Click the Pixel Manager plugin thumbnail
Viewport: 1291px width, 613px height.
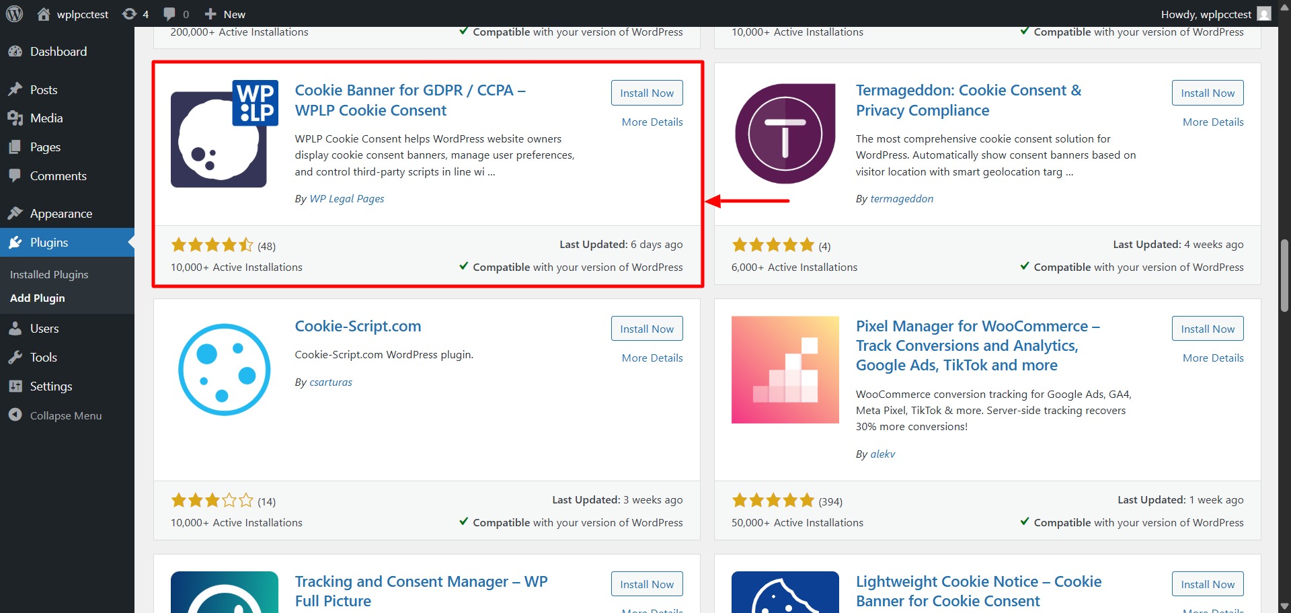(785, 370)
